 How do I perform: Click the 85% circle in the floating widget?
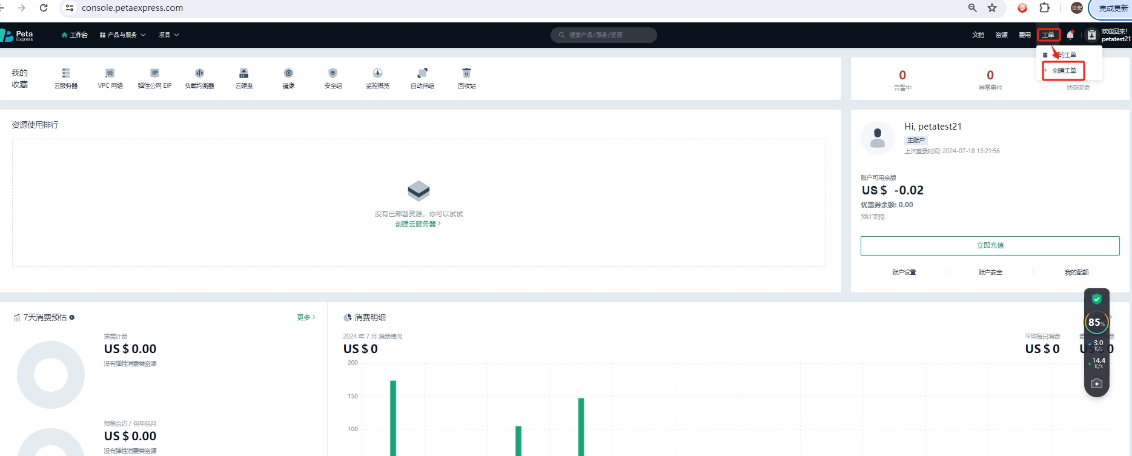[1097, 323]
